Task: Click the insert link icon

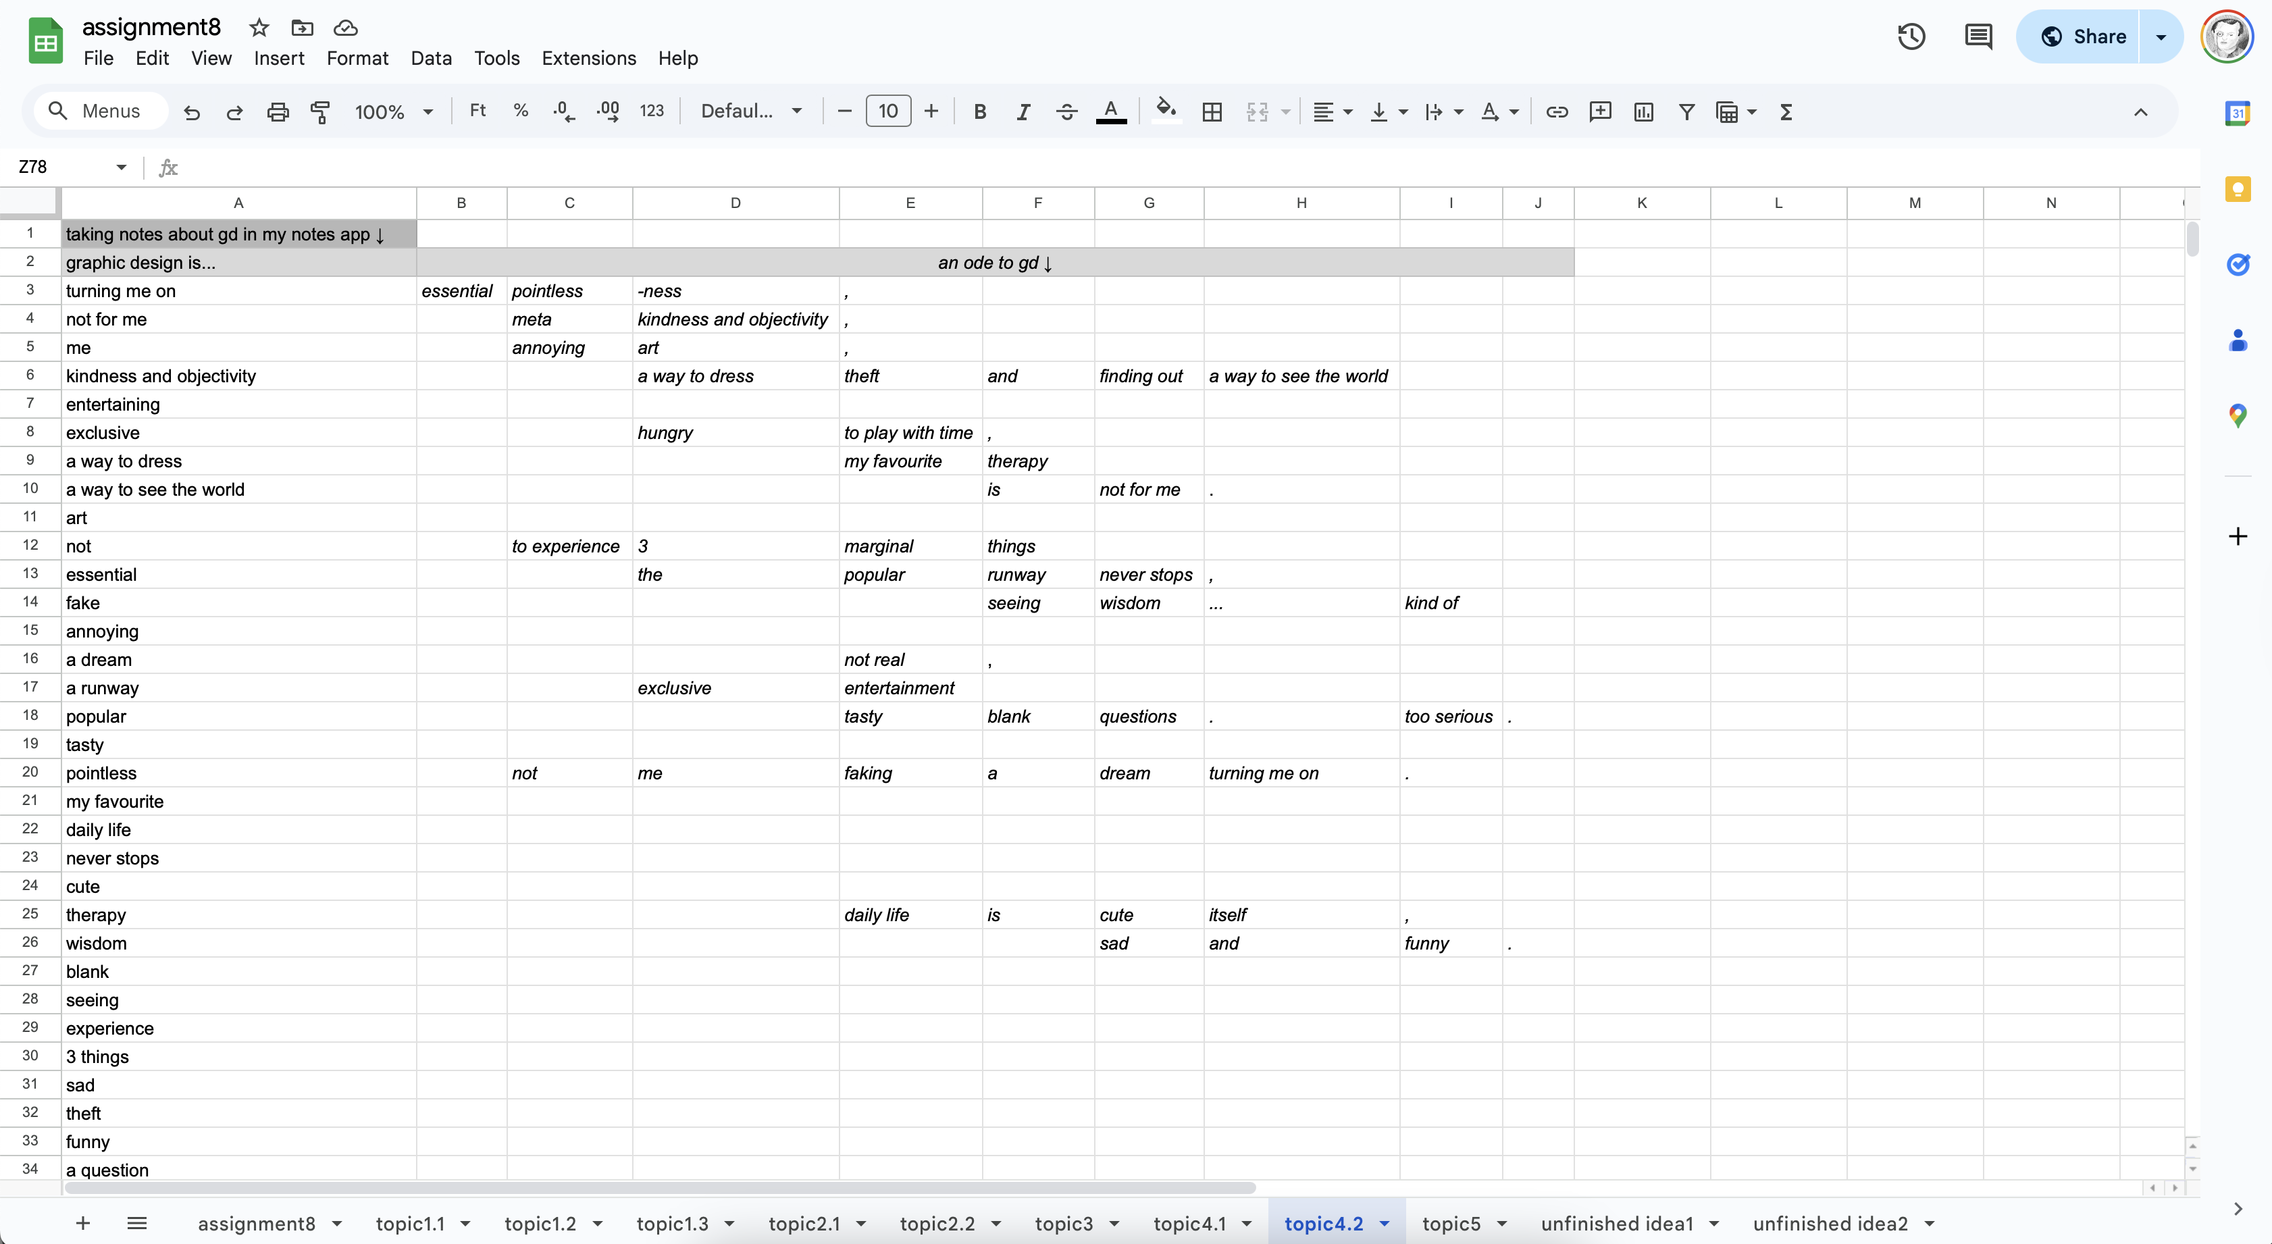Action: 1557,112
